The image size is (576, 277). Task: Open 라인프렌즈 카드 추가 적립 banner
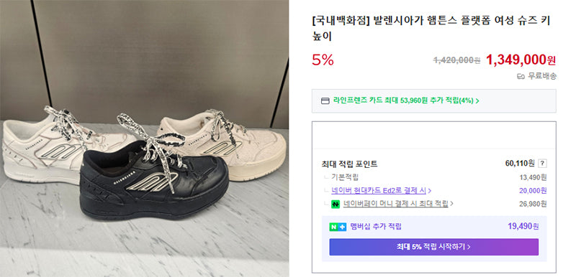point(434,100)
